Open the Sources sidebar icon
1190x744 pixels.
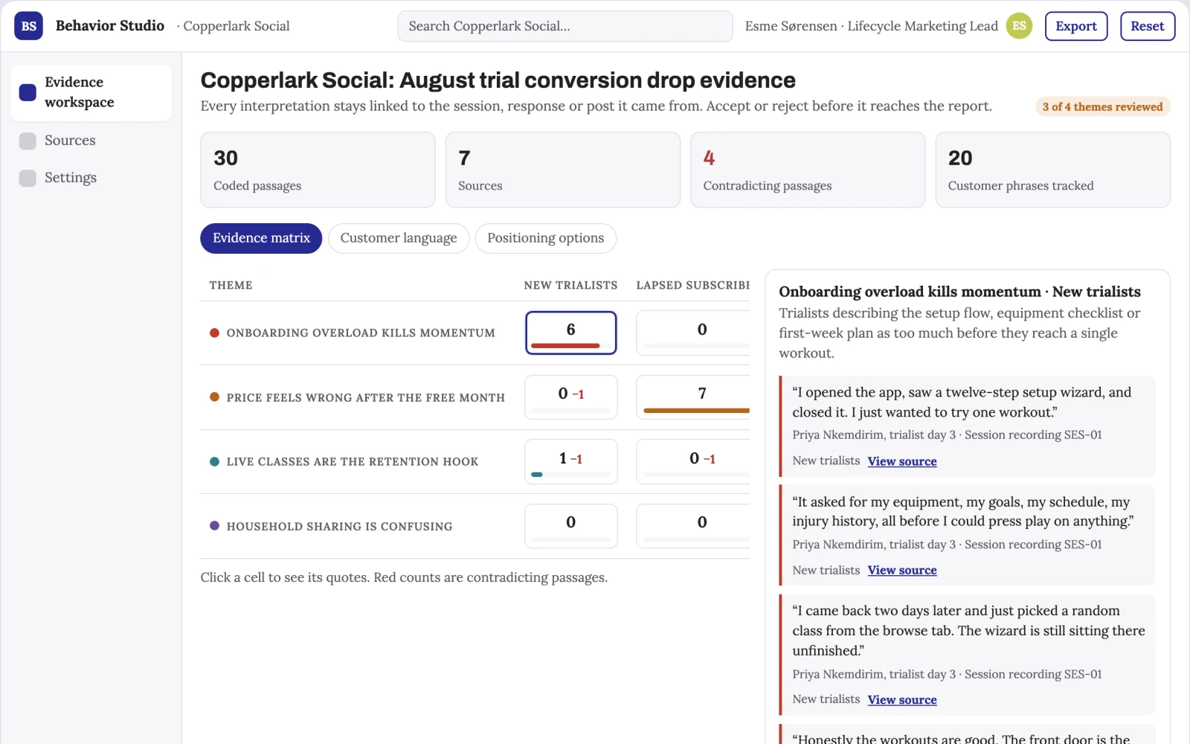tap(28, 141)
